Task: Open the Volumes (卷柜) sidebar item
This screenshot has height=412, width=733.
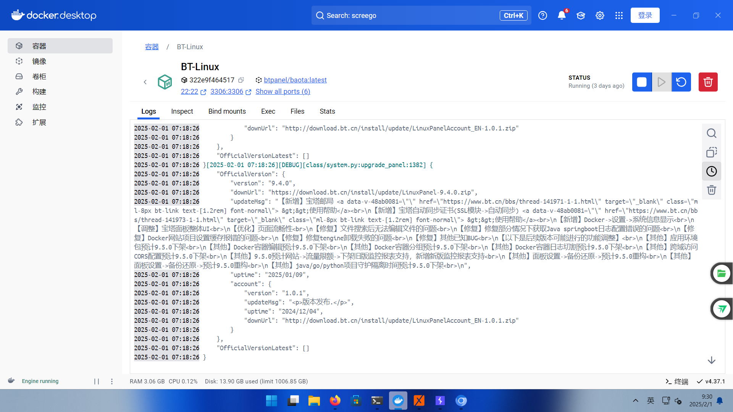Action: 60,76
